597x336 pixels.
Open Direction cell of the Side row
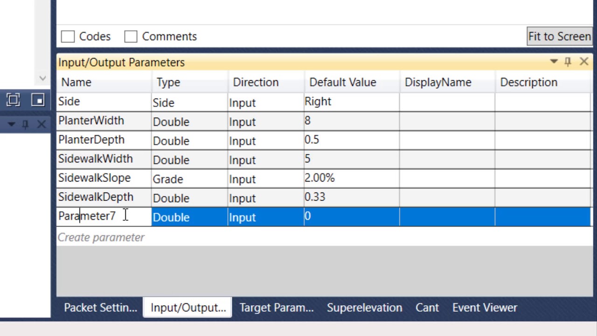click(x=266, y=102)
